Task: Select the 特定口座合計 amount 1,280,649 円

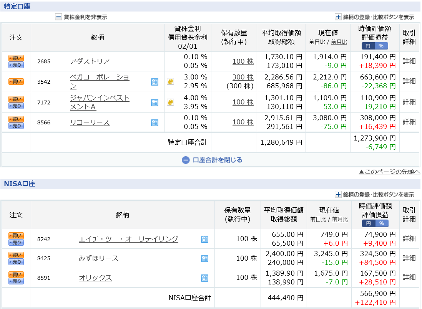Action: (x=281, y=142)
